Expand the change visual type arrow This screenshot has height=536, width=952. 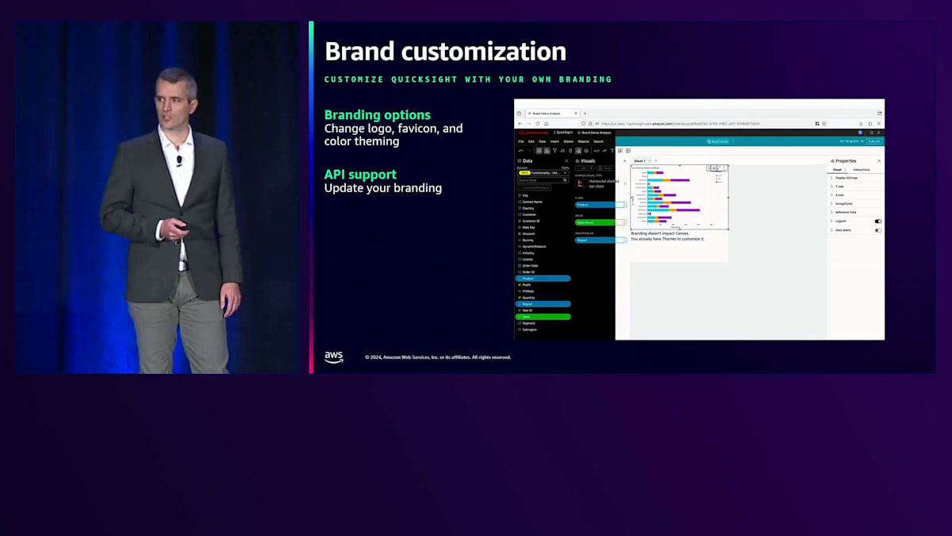click(625, 183)
